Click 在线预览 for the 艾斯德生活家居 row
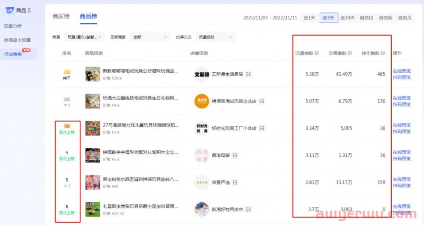Screen dimensions: 424x226 click(402, 71)
